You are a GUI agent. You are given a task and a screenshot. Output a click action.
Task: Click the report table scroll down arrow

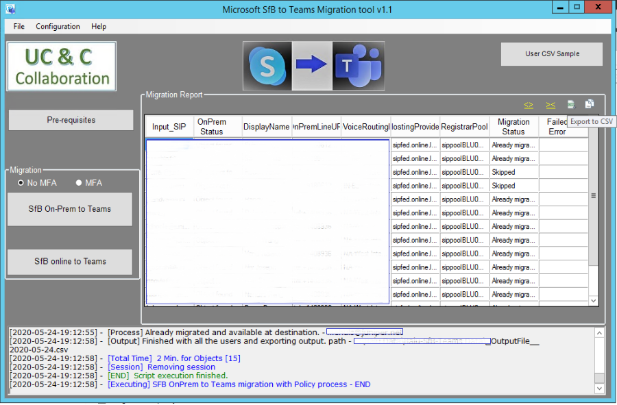[594, 301]
